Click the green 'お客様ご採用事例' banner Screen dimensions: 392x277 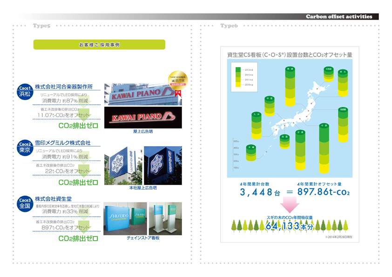point(99,45)
